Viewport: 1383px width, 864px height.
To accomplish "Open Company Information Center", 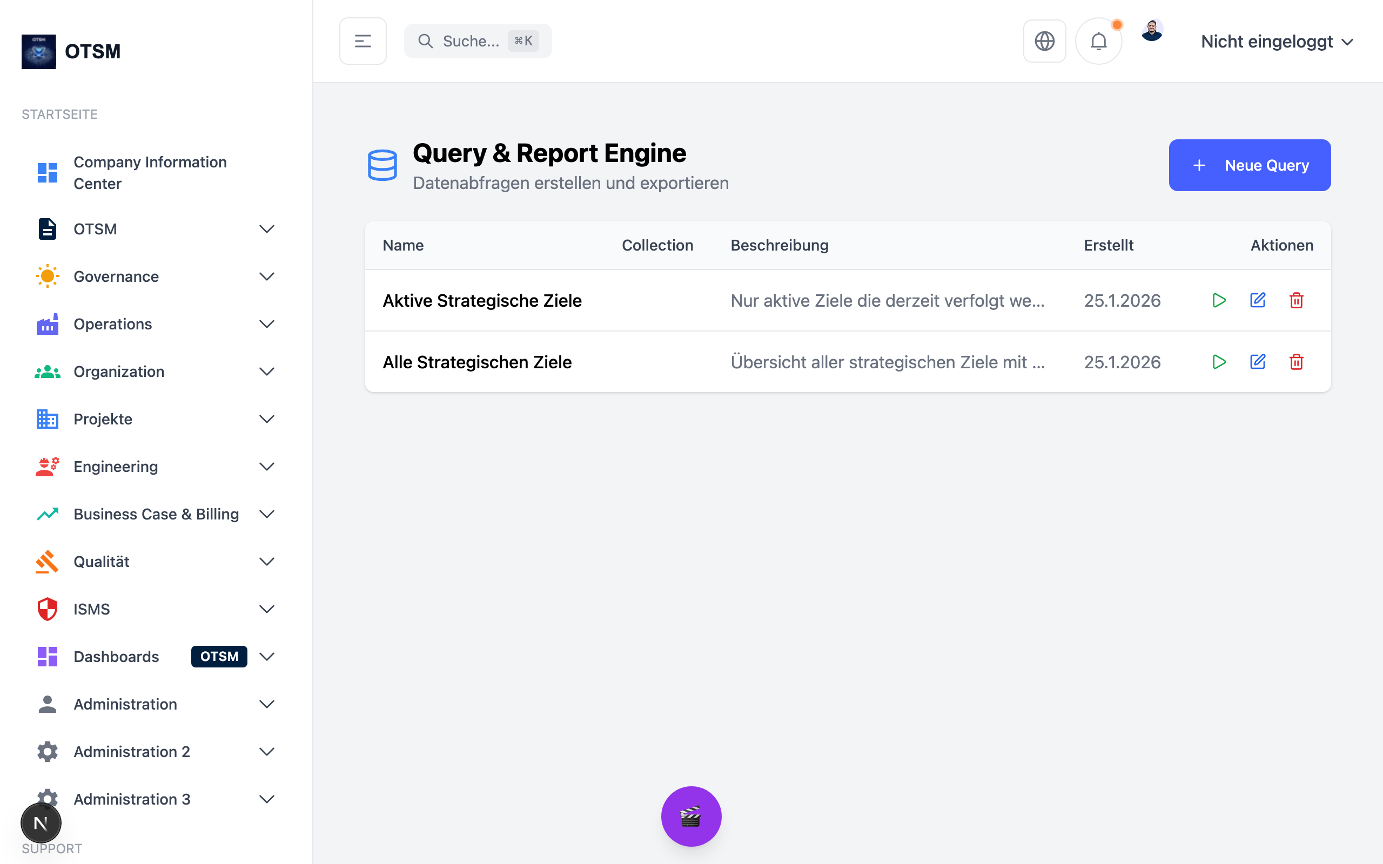I will 150,173.
